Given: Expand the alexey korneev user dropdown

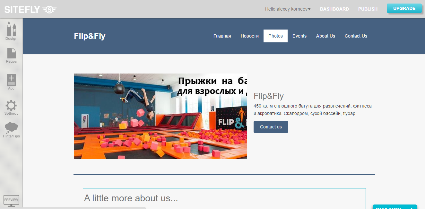Looking at the screenshot, I should coord(294,9).
